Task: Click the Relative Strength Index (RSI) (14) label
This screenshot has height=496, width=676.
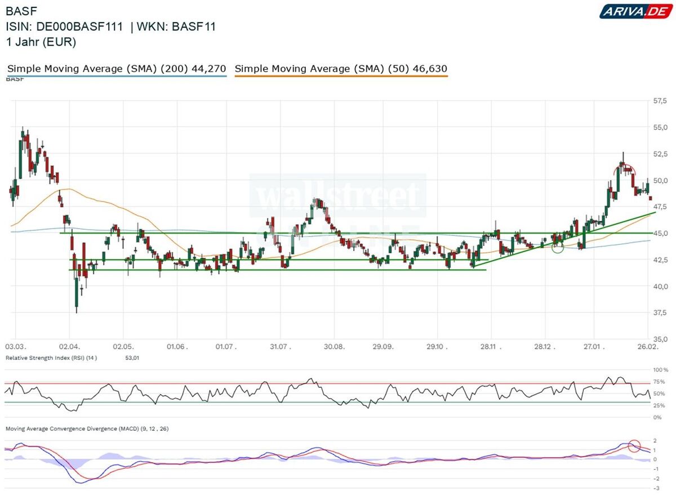Action: click(x=51, y=358)
